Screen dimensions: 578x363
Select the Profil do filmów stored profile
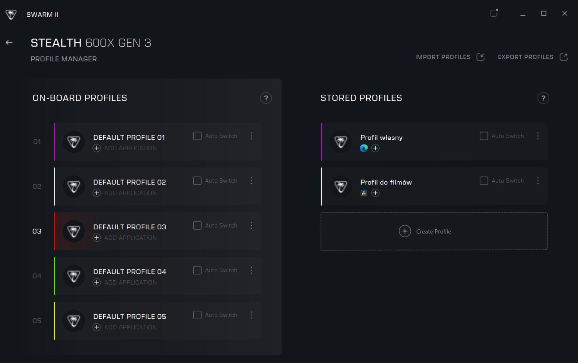pyautogui.click(x=386, y=182)
